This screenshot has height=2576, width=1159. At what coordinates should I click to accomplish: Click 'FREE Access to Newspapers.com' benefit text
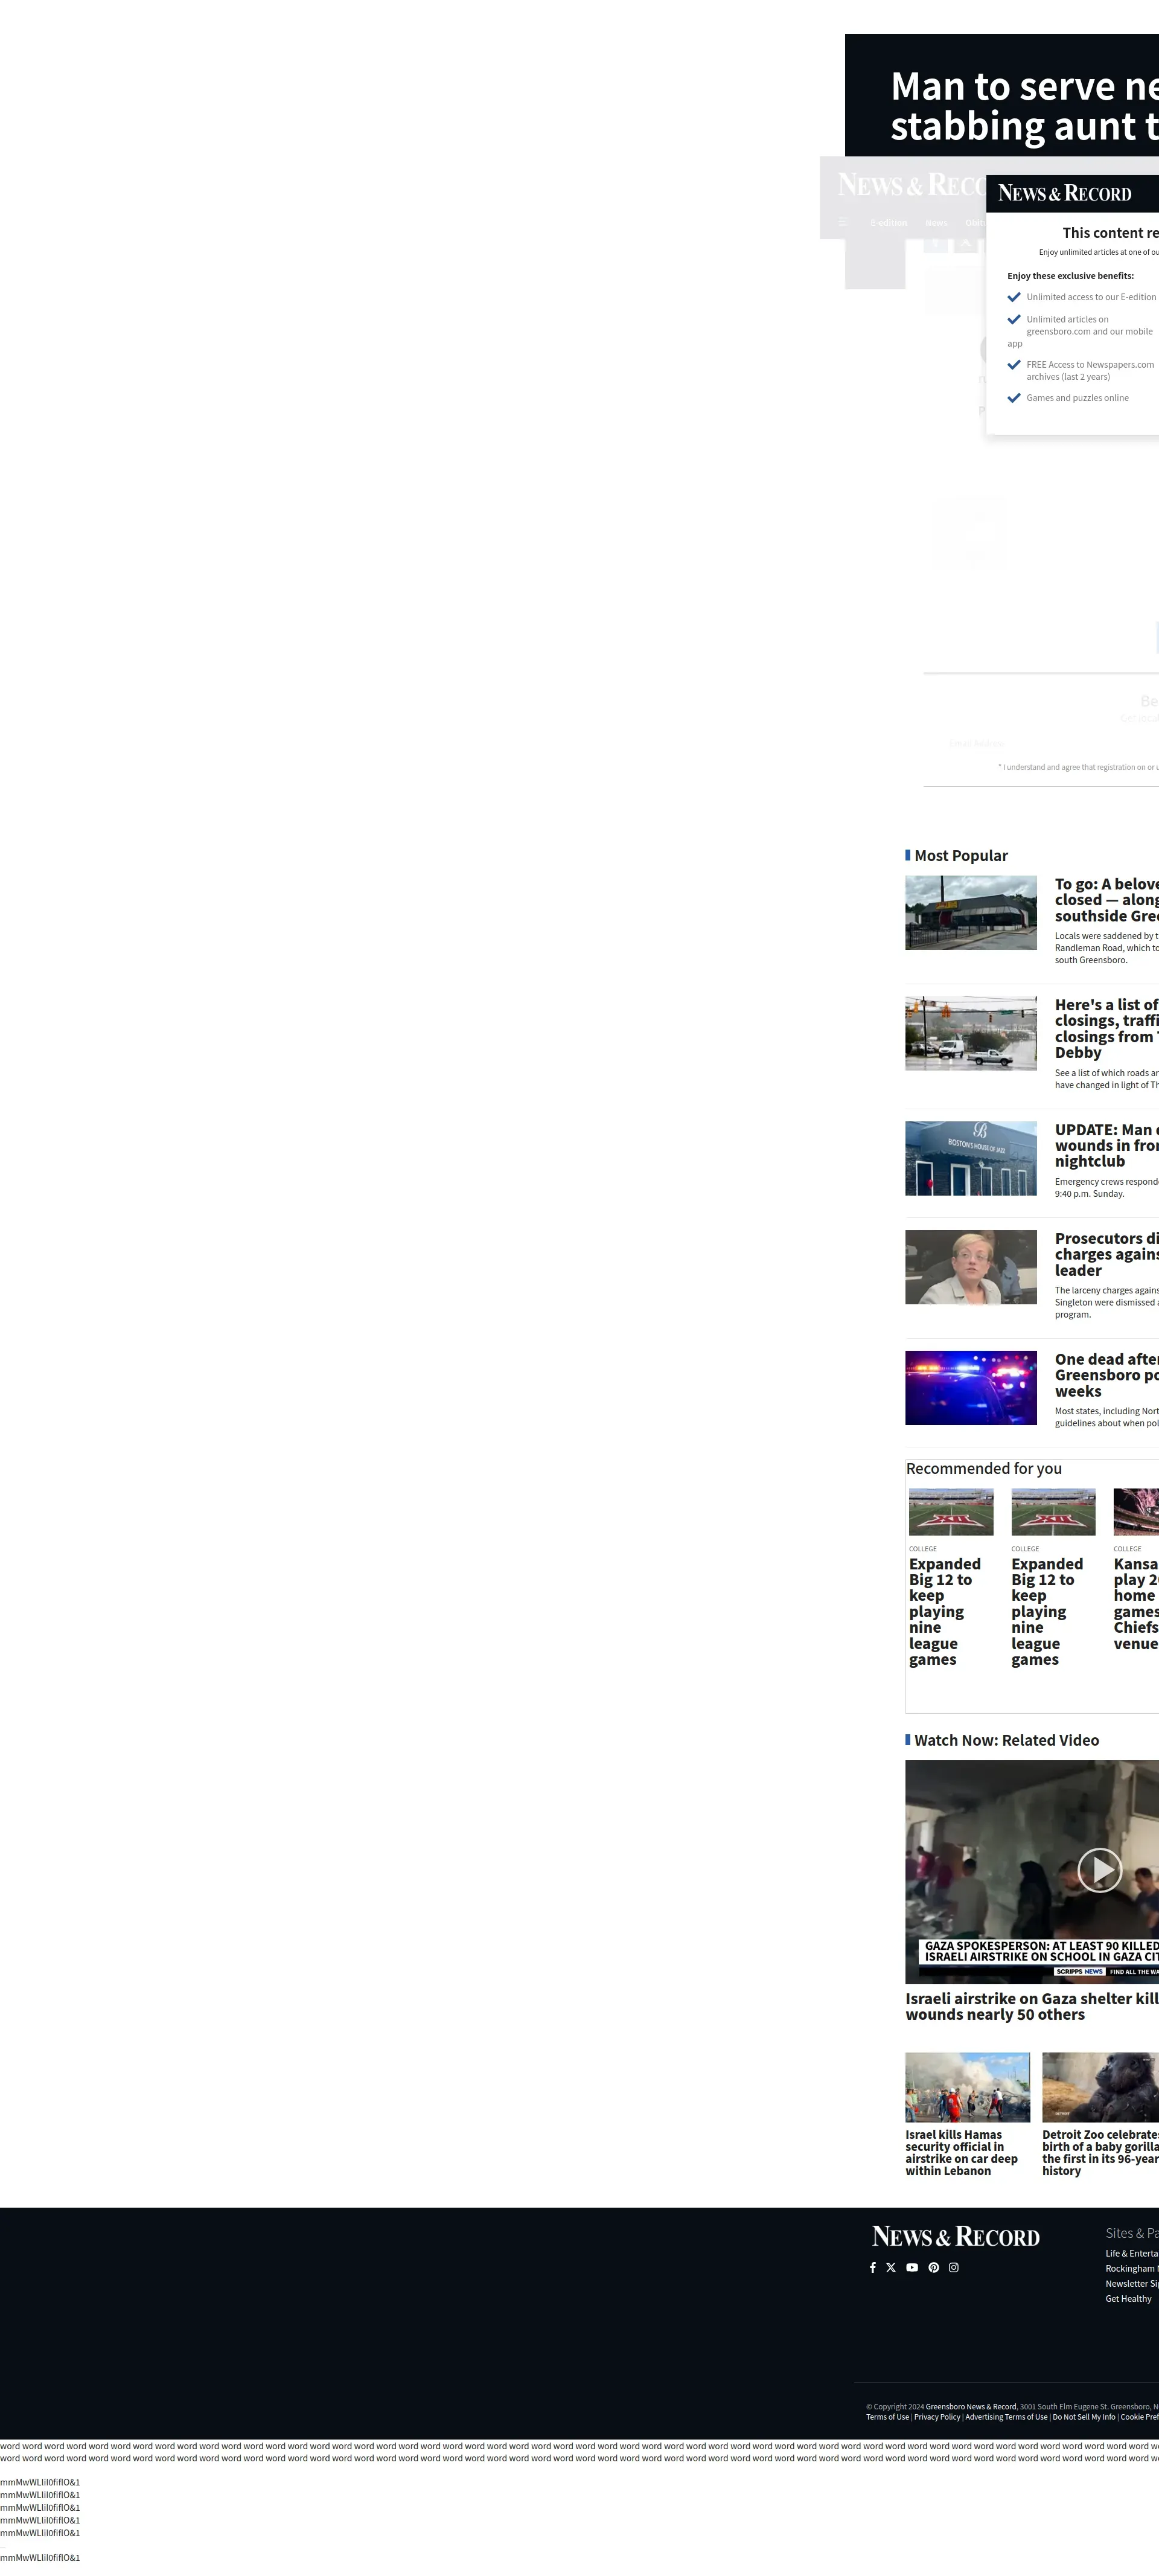[x=1090, y=371]
